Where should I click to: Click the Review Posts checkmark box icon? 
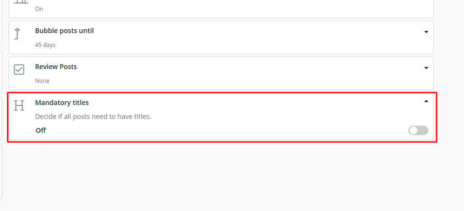point(19,69)
